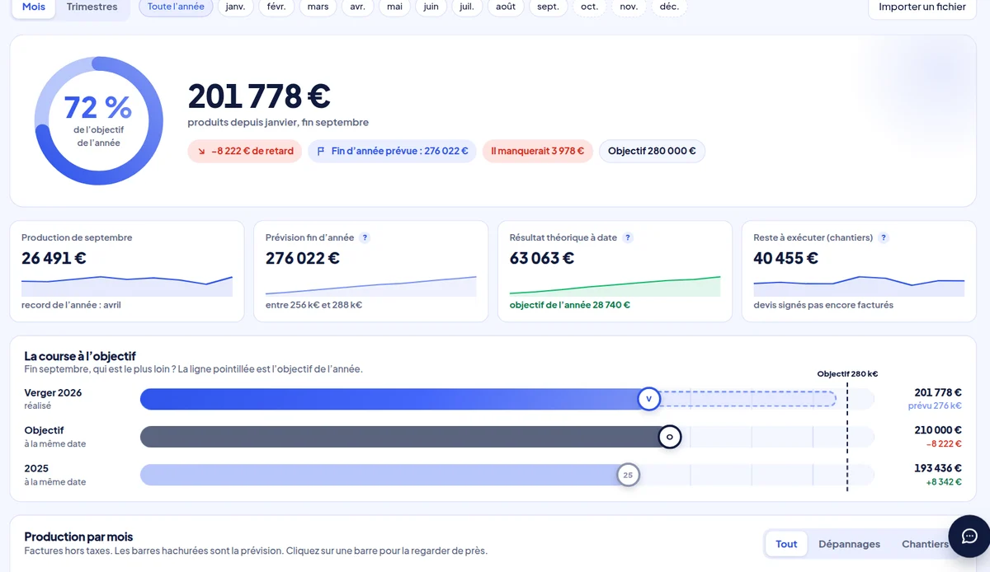Screen dimensions: 990x572
Task: Click the 201 778 € headline amount
Action: (259, 96)
